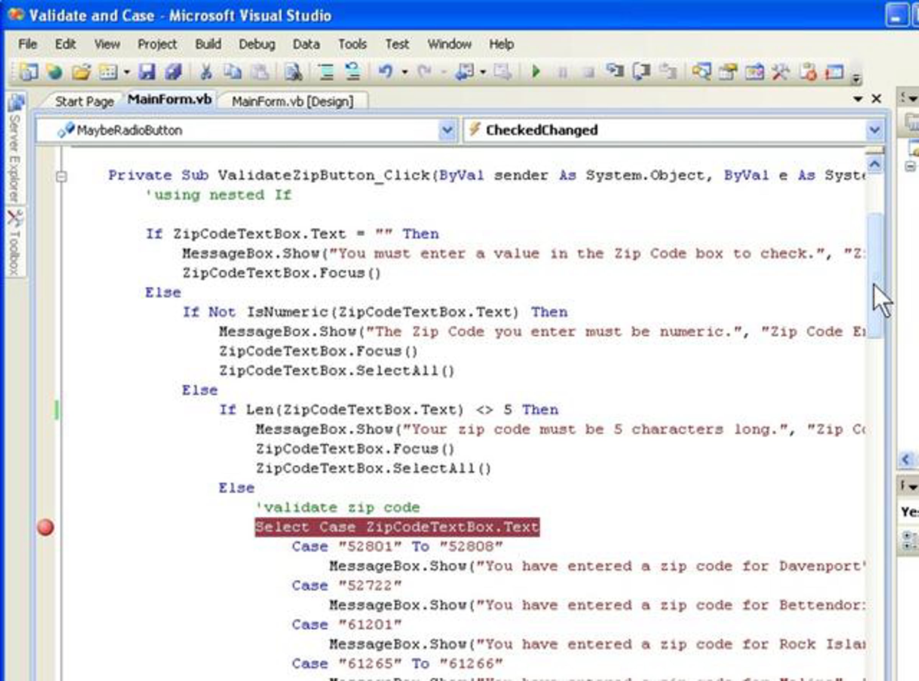The image size is (919, 681).
Task: Open the Undo history dropdown arrow
Action: click(x=405, y=72)
